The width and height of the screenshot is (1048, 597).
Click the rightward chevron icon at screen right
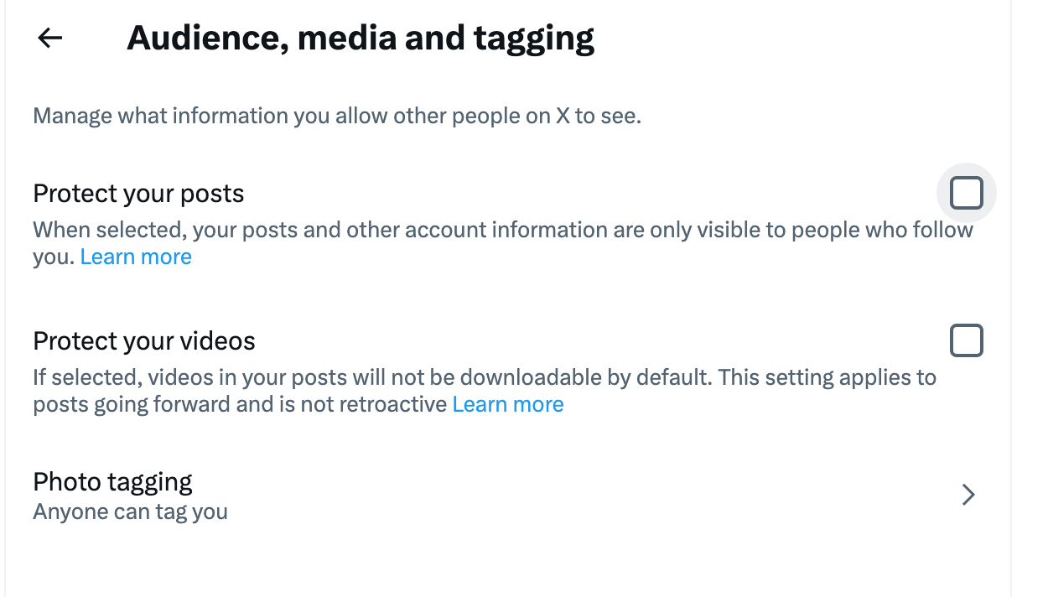click(x=968, y=495)
